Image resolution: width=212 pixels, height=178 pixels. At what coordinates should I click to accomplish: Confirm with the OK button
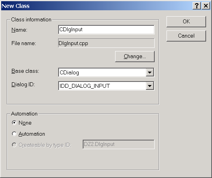pyautogui.click(x=186, y=22)
